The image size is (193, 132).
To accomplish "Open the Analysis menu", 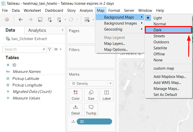I will click(x=86, y=11).
